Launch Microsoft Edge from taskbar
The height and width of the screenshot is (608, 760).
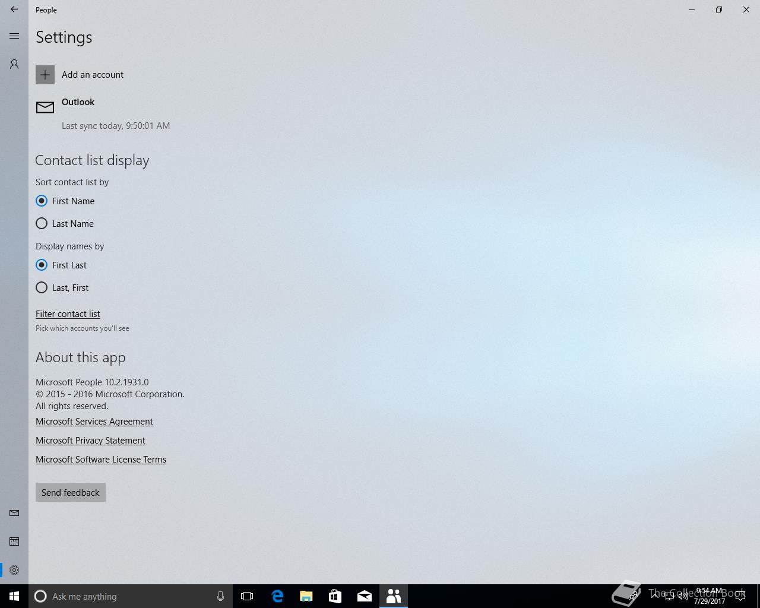[x=277, y=596]
